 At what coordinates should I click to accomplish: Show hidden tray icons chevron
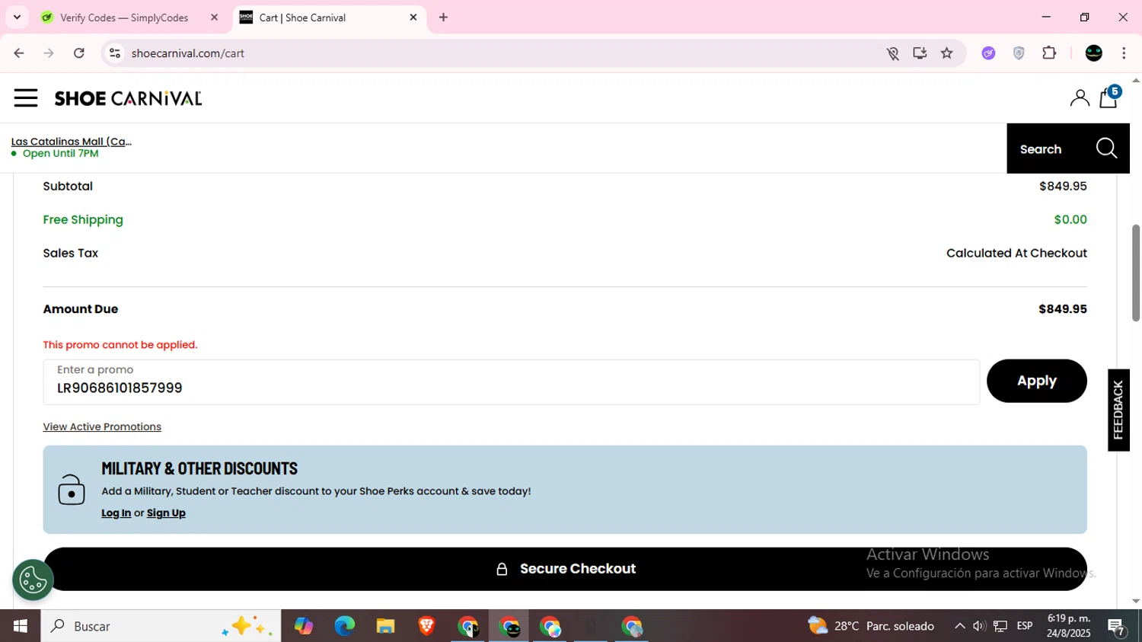[959, 626]
